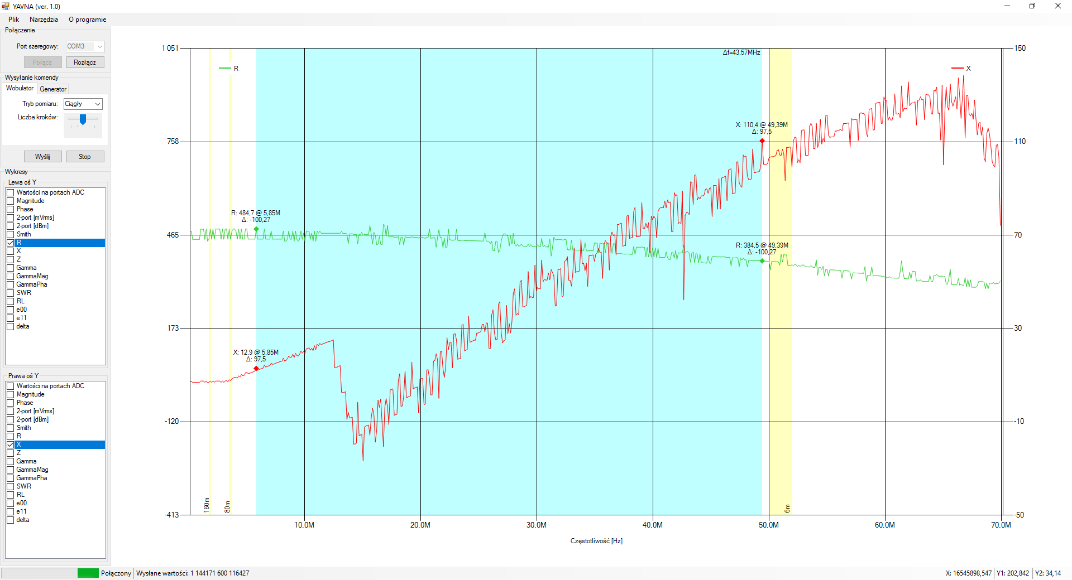Click green diamond marker at R: 484,7
This screenshot has height=580, width=1072.
pos(256,229)
